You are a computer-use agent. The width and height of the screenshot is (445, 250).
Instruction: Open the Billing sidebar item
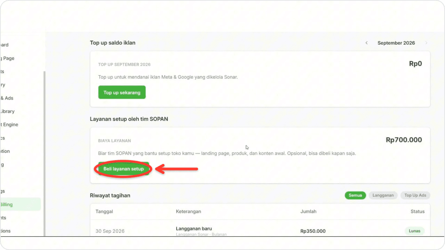click(20, 204)
